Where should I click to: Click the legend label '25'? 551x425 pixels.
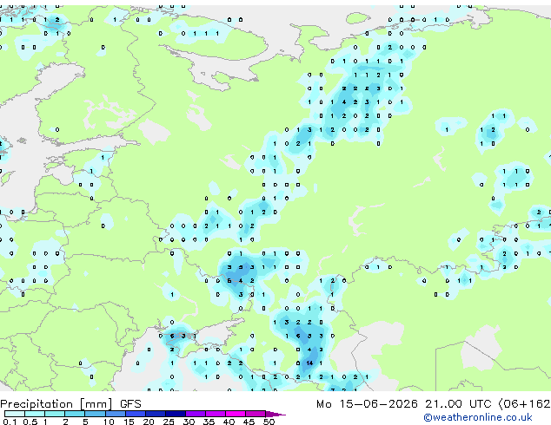(169, 422)
